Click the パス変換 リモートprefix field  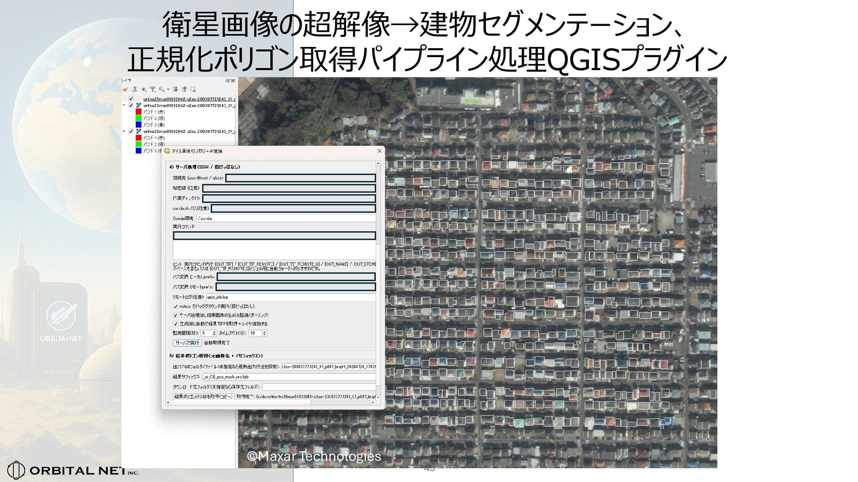pos(295,287)
